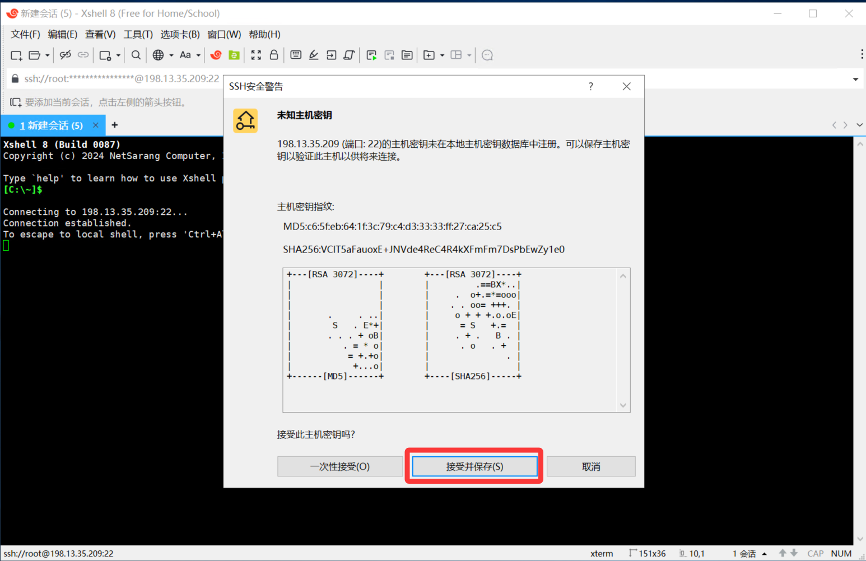Open the search magnifier tool

pyautogui.click(x=136, y=55)
